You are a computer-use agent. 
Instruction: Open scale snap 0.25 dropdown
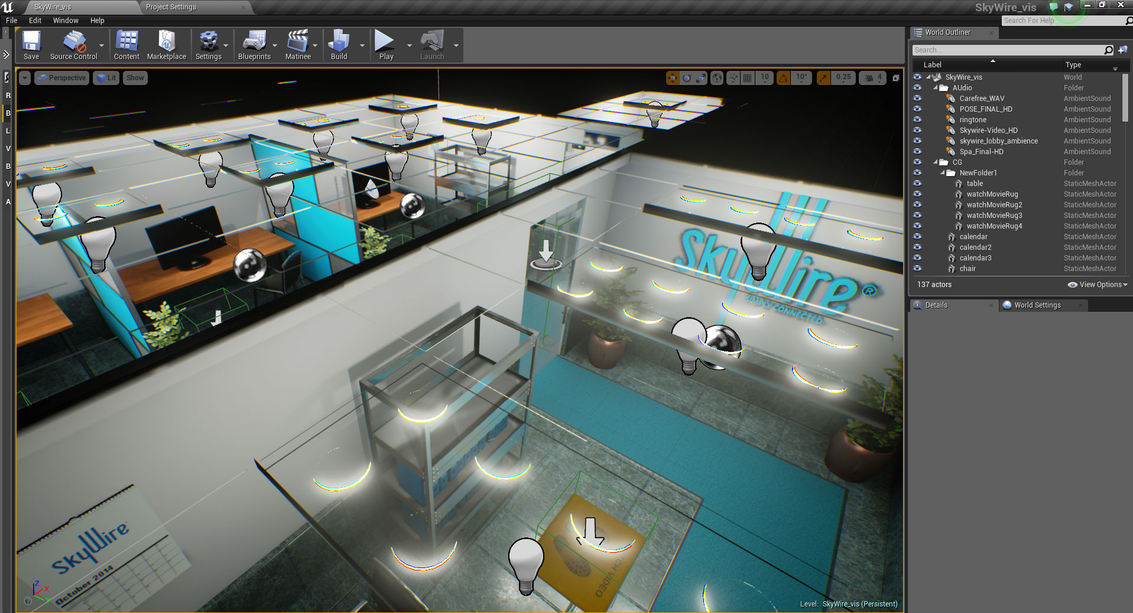(x=843, y=78)
